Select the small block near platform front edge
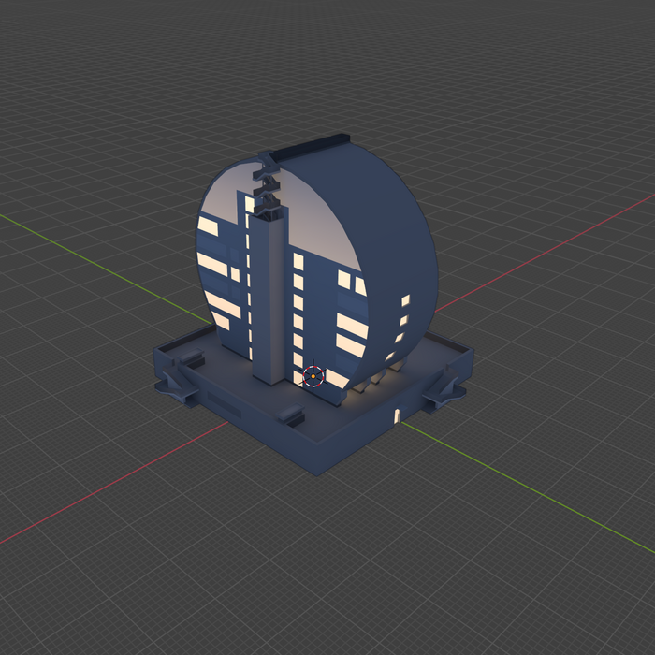 click(289, 415)
